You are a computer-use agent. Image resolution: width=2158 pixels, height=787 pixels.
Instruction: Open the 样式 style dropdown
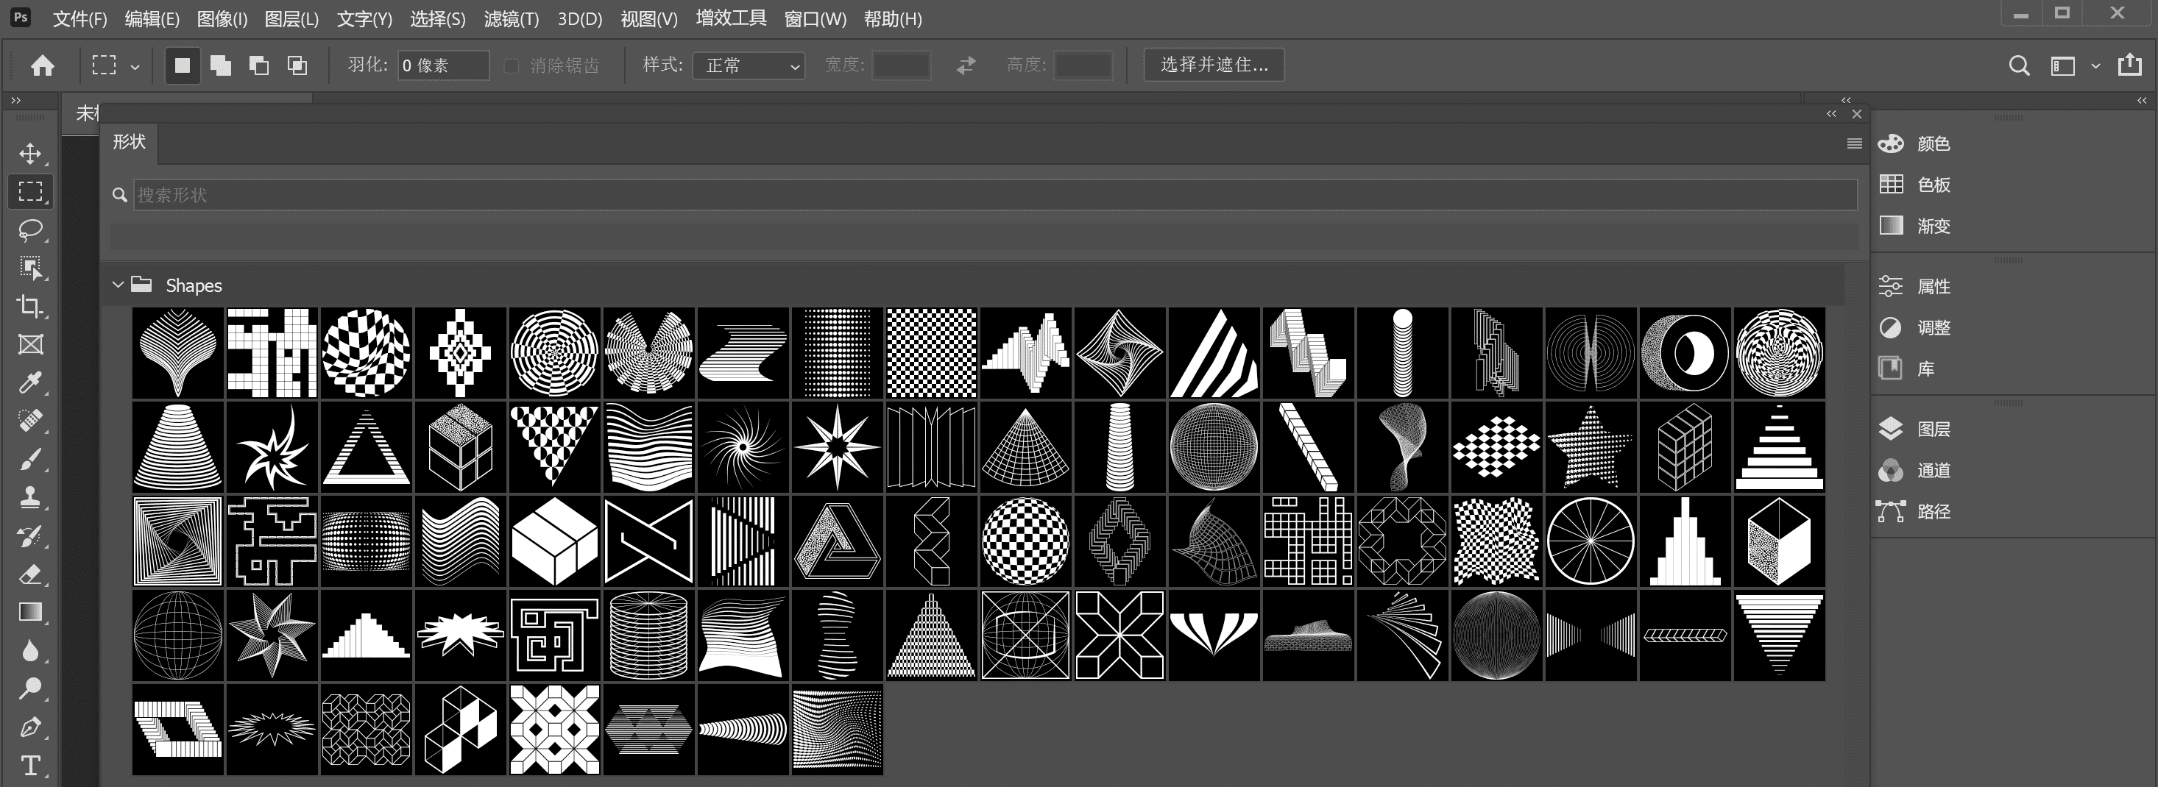tap(748, 65)
